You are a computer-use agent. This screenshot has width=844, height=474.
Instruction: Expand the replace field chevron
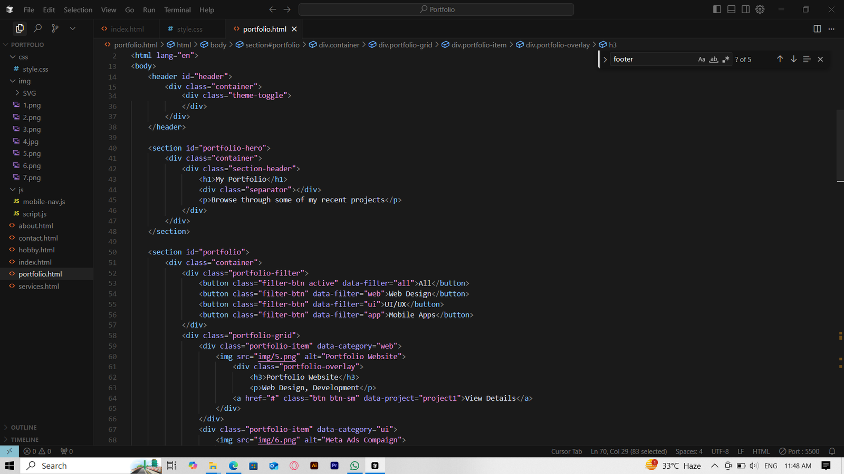click(x=605, y=60)
